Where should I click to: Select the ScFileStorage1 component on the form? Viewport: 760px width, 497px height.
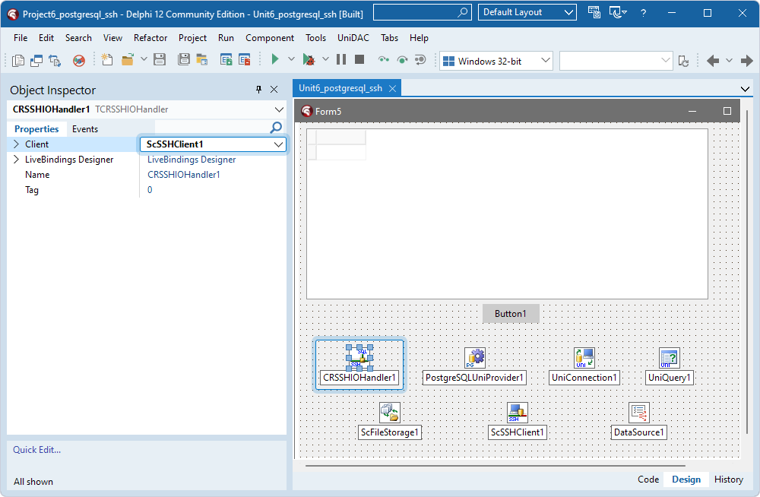coord(389,412)
